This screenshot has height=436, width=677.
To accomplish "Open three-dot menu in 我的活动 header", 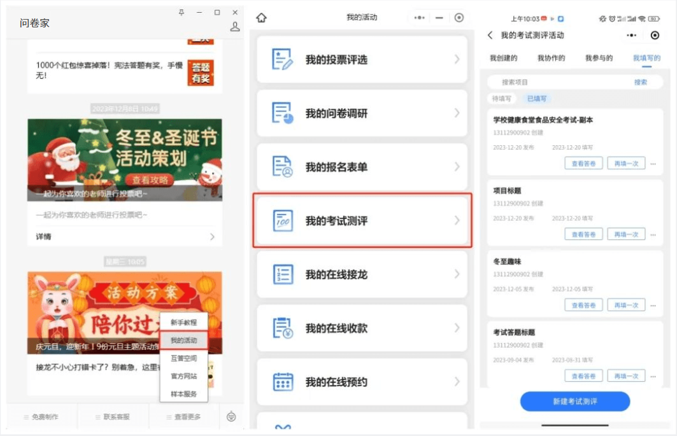I will click(419, 18).
